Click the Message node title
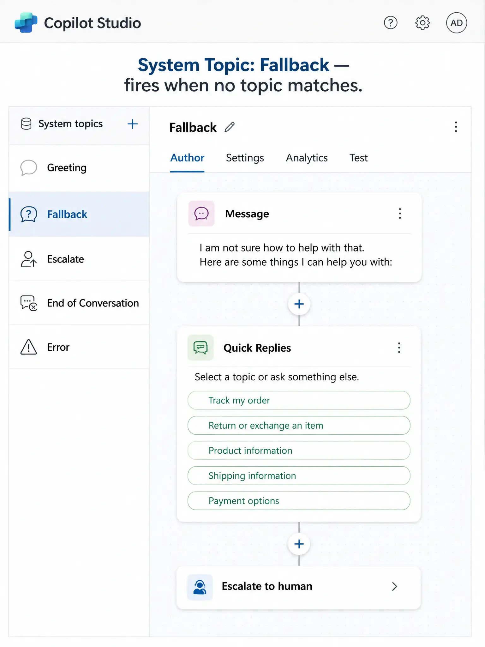The height and width of the screenshot is (647, 485). tap(247, 214)
